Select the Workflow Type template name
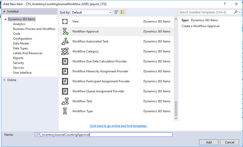 [x=82, y=111]
